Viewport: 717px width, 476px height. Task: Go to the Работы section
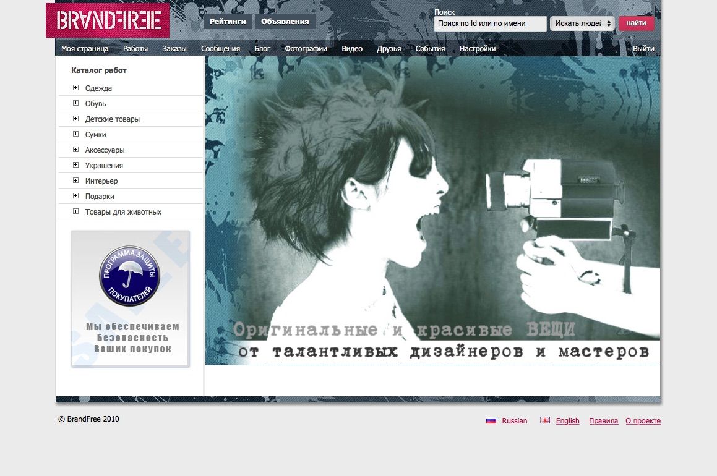tap(135, 48)
